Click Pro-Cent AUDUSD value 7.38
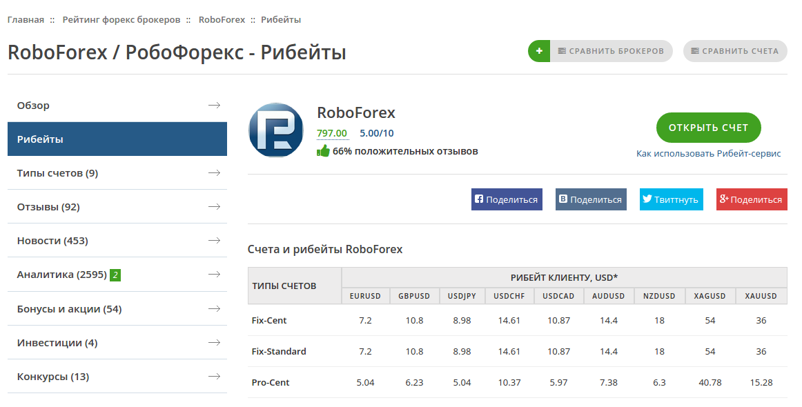 coord(609,382)
